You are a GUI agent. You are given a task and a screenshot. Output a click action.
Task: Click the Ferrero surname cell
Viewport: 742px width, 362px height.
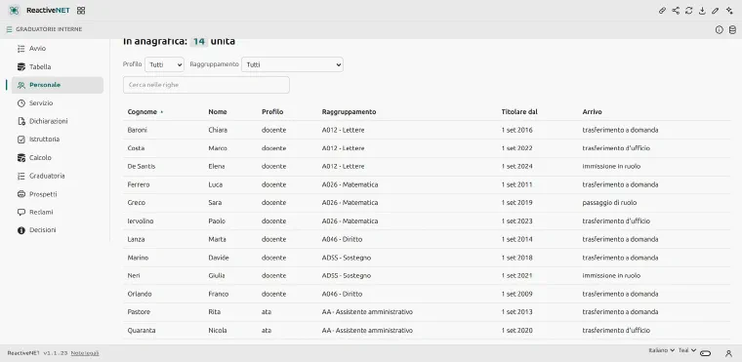point(139,184)
